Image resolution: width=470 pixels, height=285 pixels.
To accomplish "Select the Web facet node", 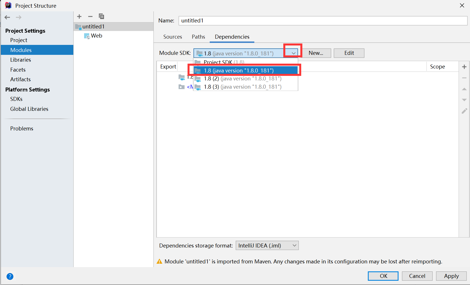I will tap(93, 36).
